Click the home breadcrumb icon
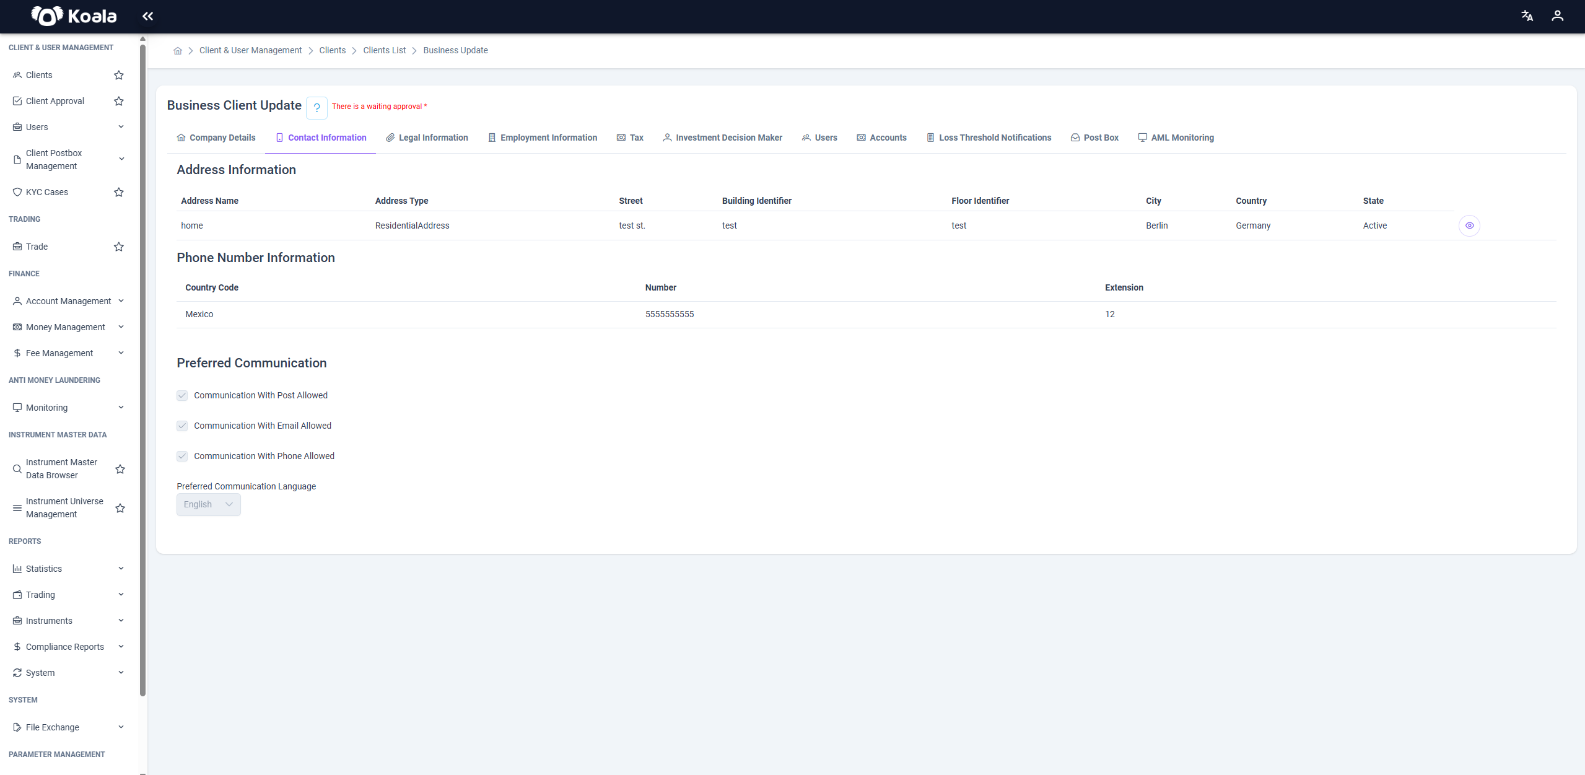 coord(178,51)
